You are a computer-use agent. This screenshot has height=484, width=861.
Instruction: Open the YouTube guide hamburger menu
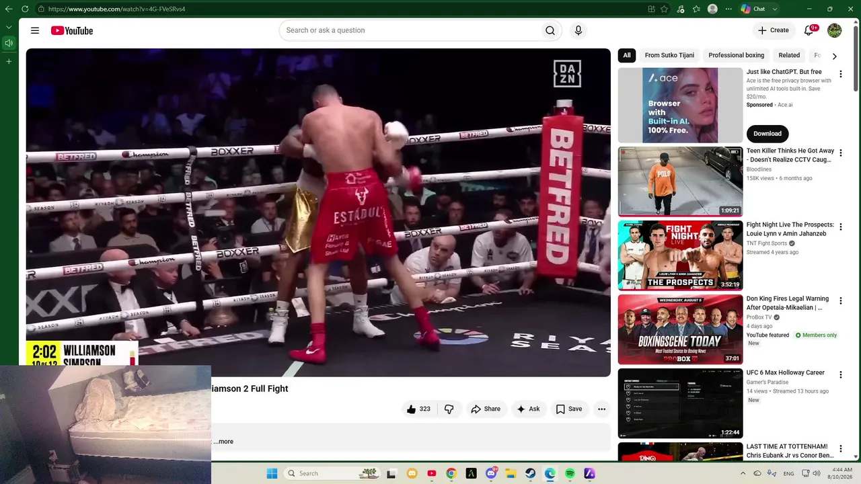pyautogui.click(x=35, y=30)
